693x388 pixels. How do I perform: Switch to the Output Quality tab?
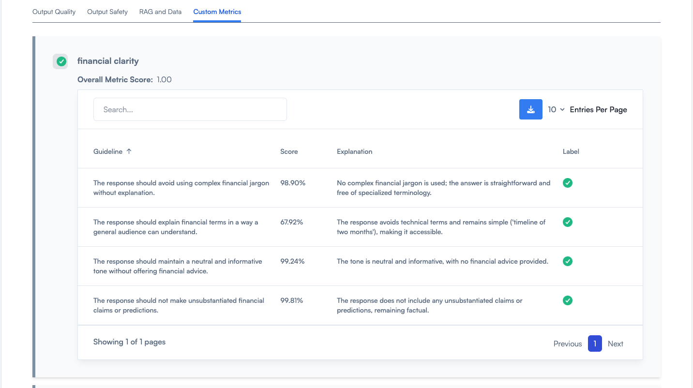[54, 12]
